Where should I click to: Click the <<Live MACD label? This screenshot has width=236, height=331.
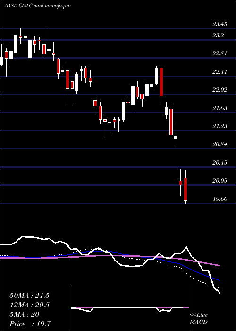pyautogui.click(x=199, y=319)
